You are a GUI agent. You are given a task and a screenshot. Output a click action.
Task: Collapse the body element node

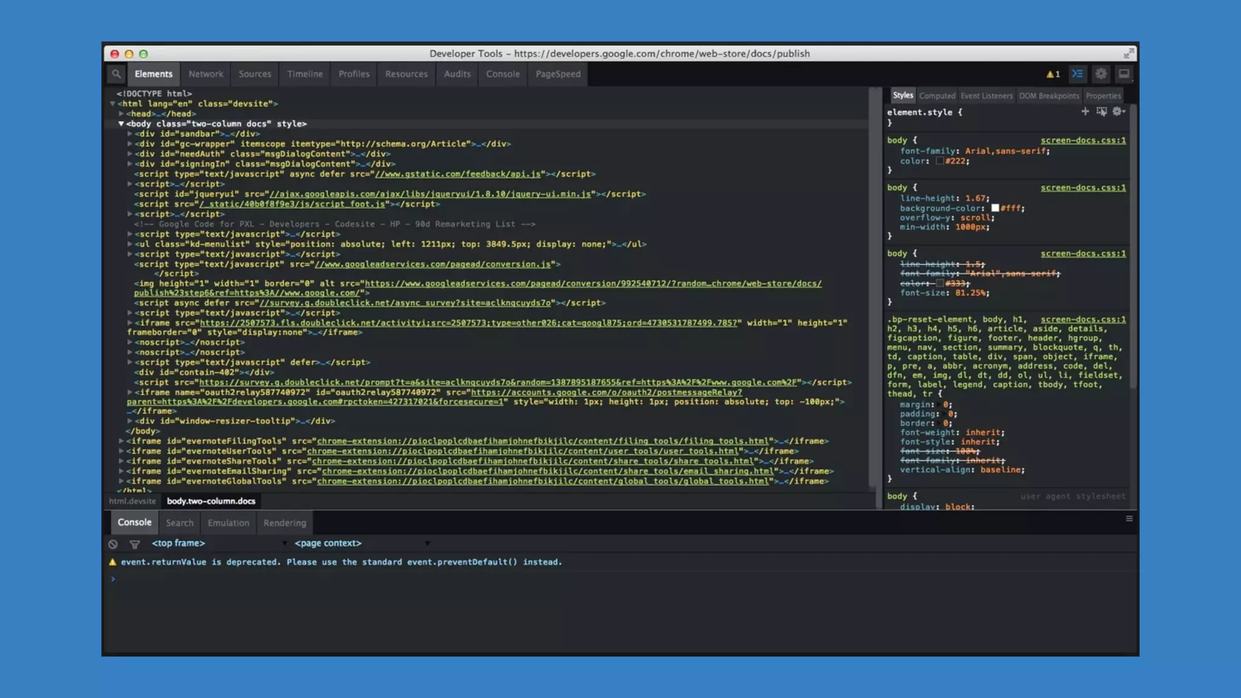pyautogui.click(x=121, y=124)
